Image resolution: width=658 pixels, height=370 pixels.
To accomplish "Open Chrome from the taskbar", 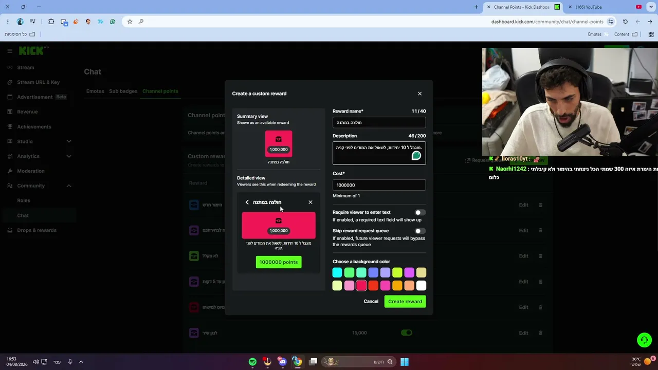I will pos(297,362).
